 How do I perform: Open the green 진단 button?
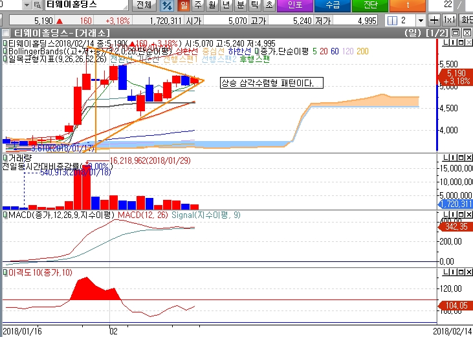370,5
